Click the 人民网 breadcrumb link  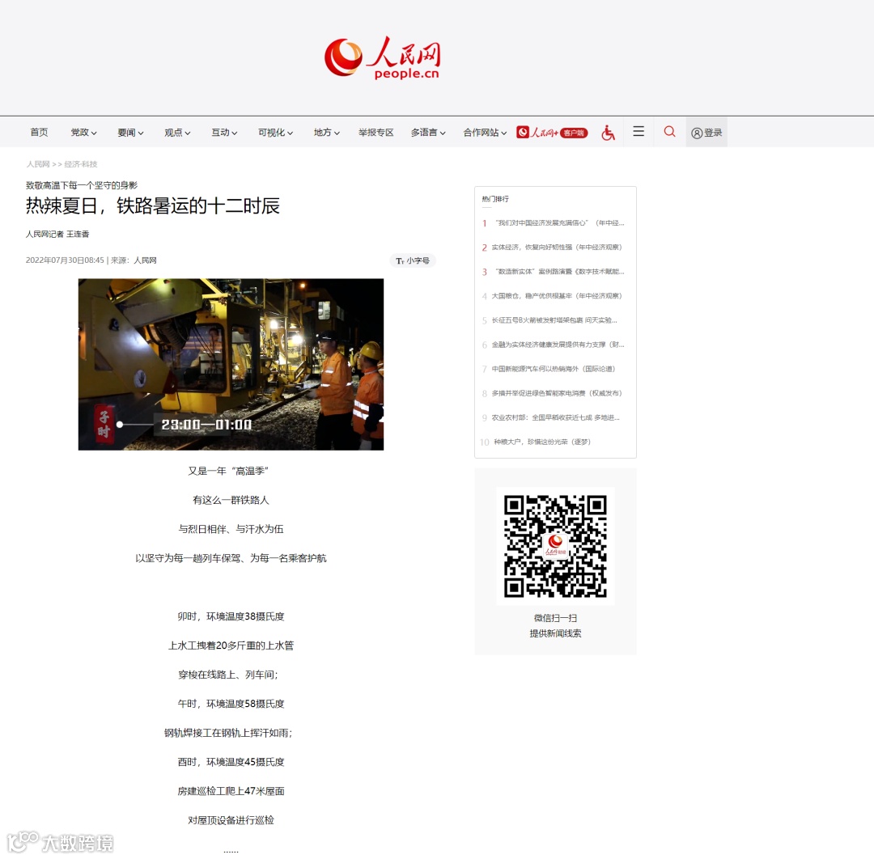(38, 164)
